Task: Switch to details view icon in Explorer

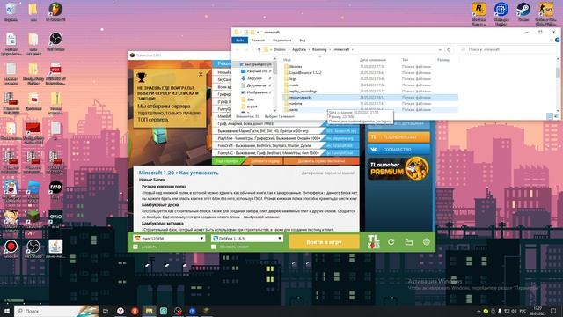Action: [x=550, y=116]
